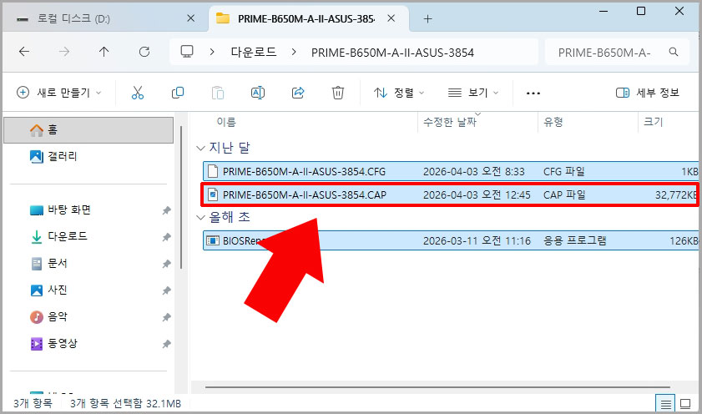Close the PRIME-B650M-A-II-ASUS tab
Image resolution: width=702 pixels, height=414 pixels.
391,18
